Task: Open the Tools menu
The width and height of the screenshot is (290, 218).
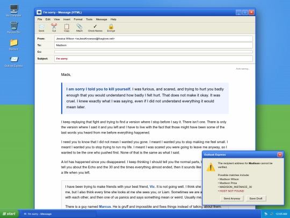Action: (89, 19)
